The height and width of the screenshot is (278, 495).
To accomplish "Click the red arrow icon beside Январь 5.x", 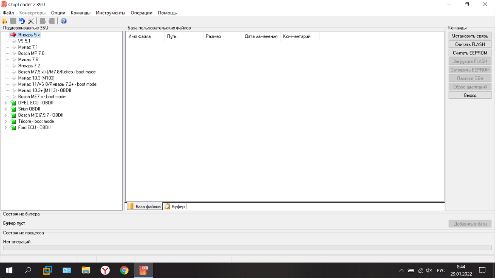I will [13, 35].
